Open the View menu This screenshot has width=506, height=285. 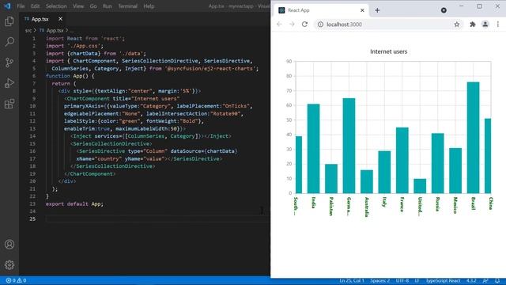78,6
